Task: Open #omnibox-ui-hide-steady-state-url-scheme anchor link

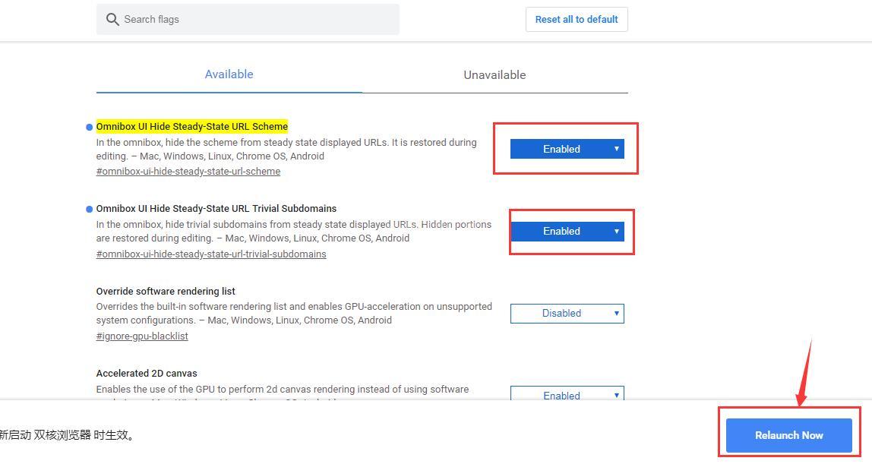Action: (x=188, y=172)
